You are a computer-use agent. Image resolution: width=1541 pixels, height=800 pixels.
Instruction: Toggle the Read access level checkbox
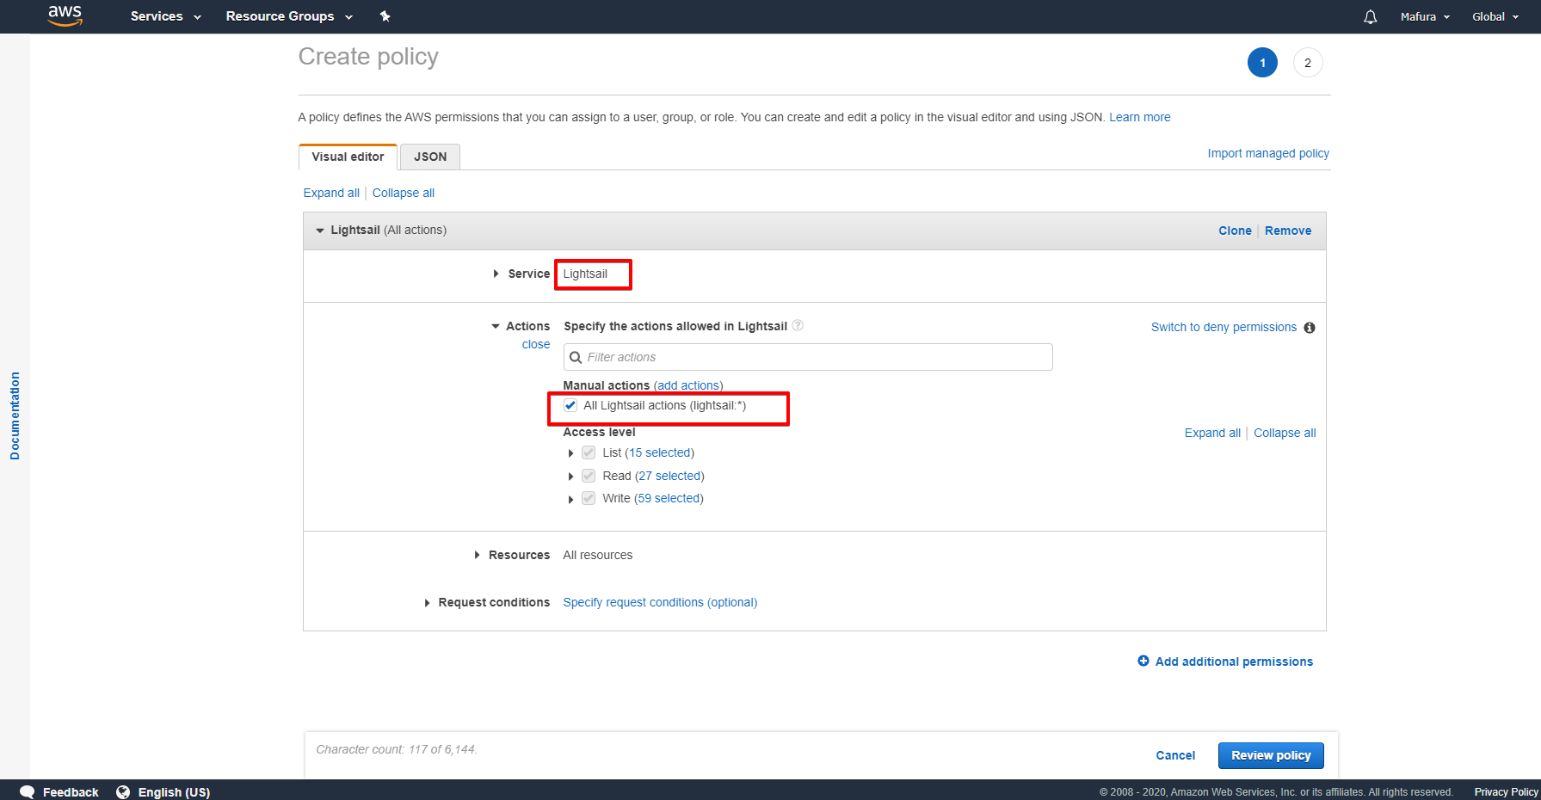589,476
